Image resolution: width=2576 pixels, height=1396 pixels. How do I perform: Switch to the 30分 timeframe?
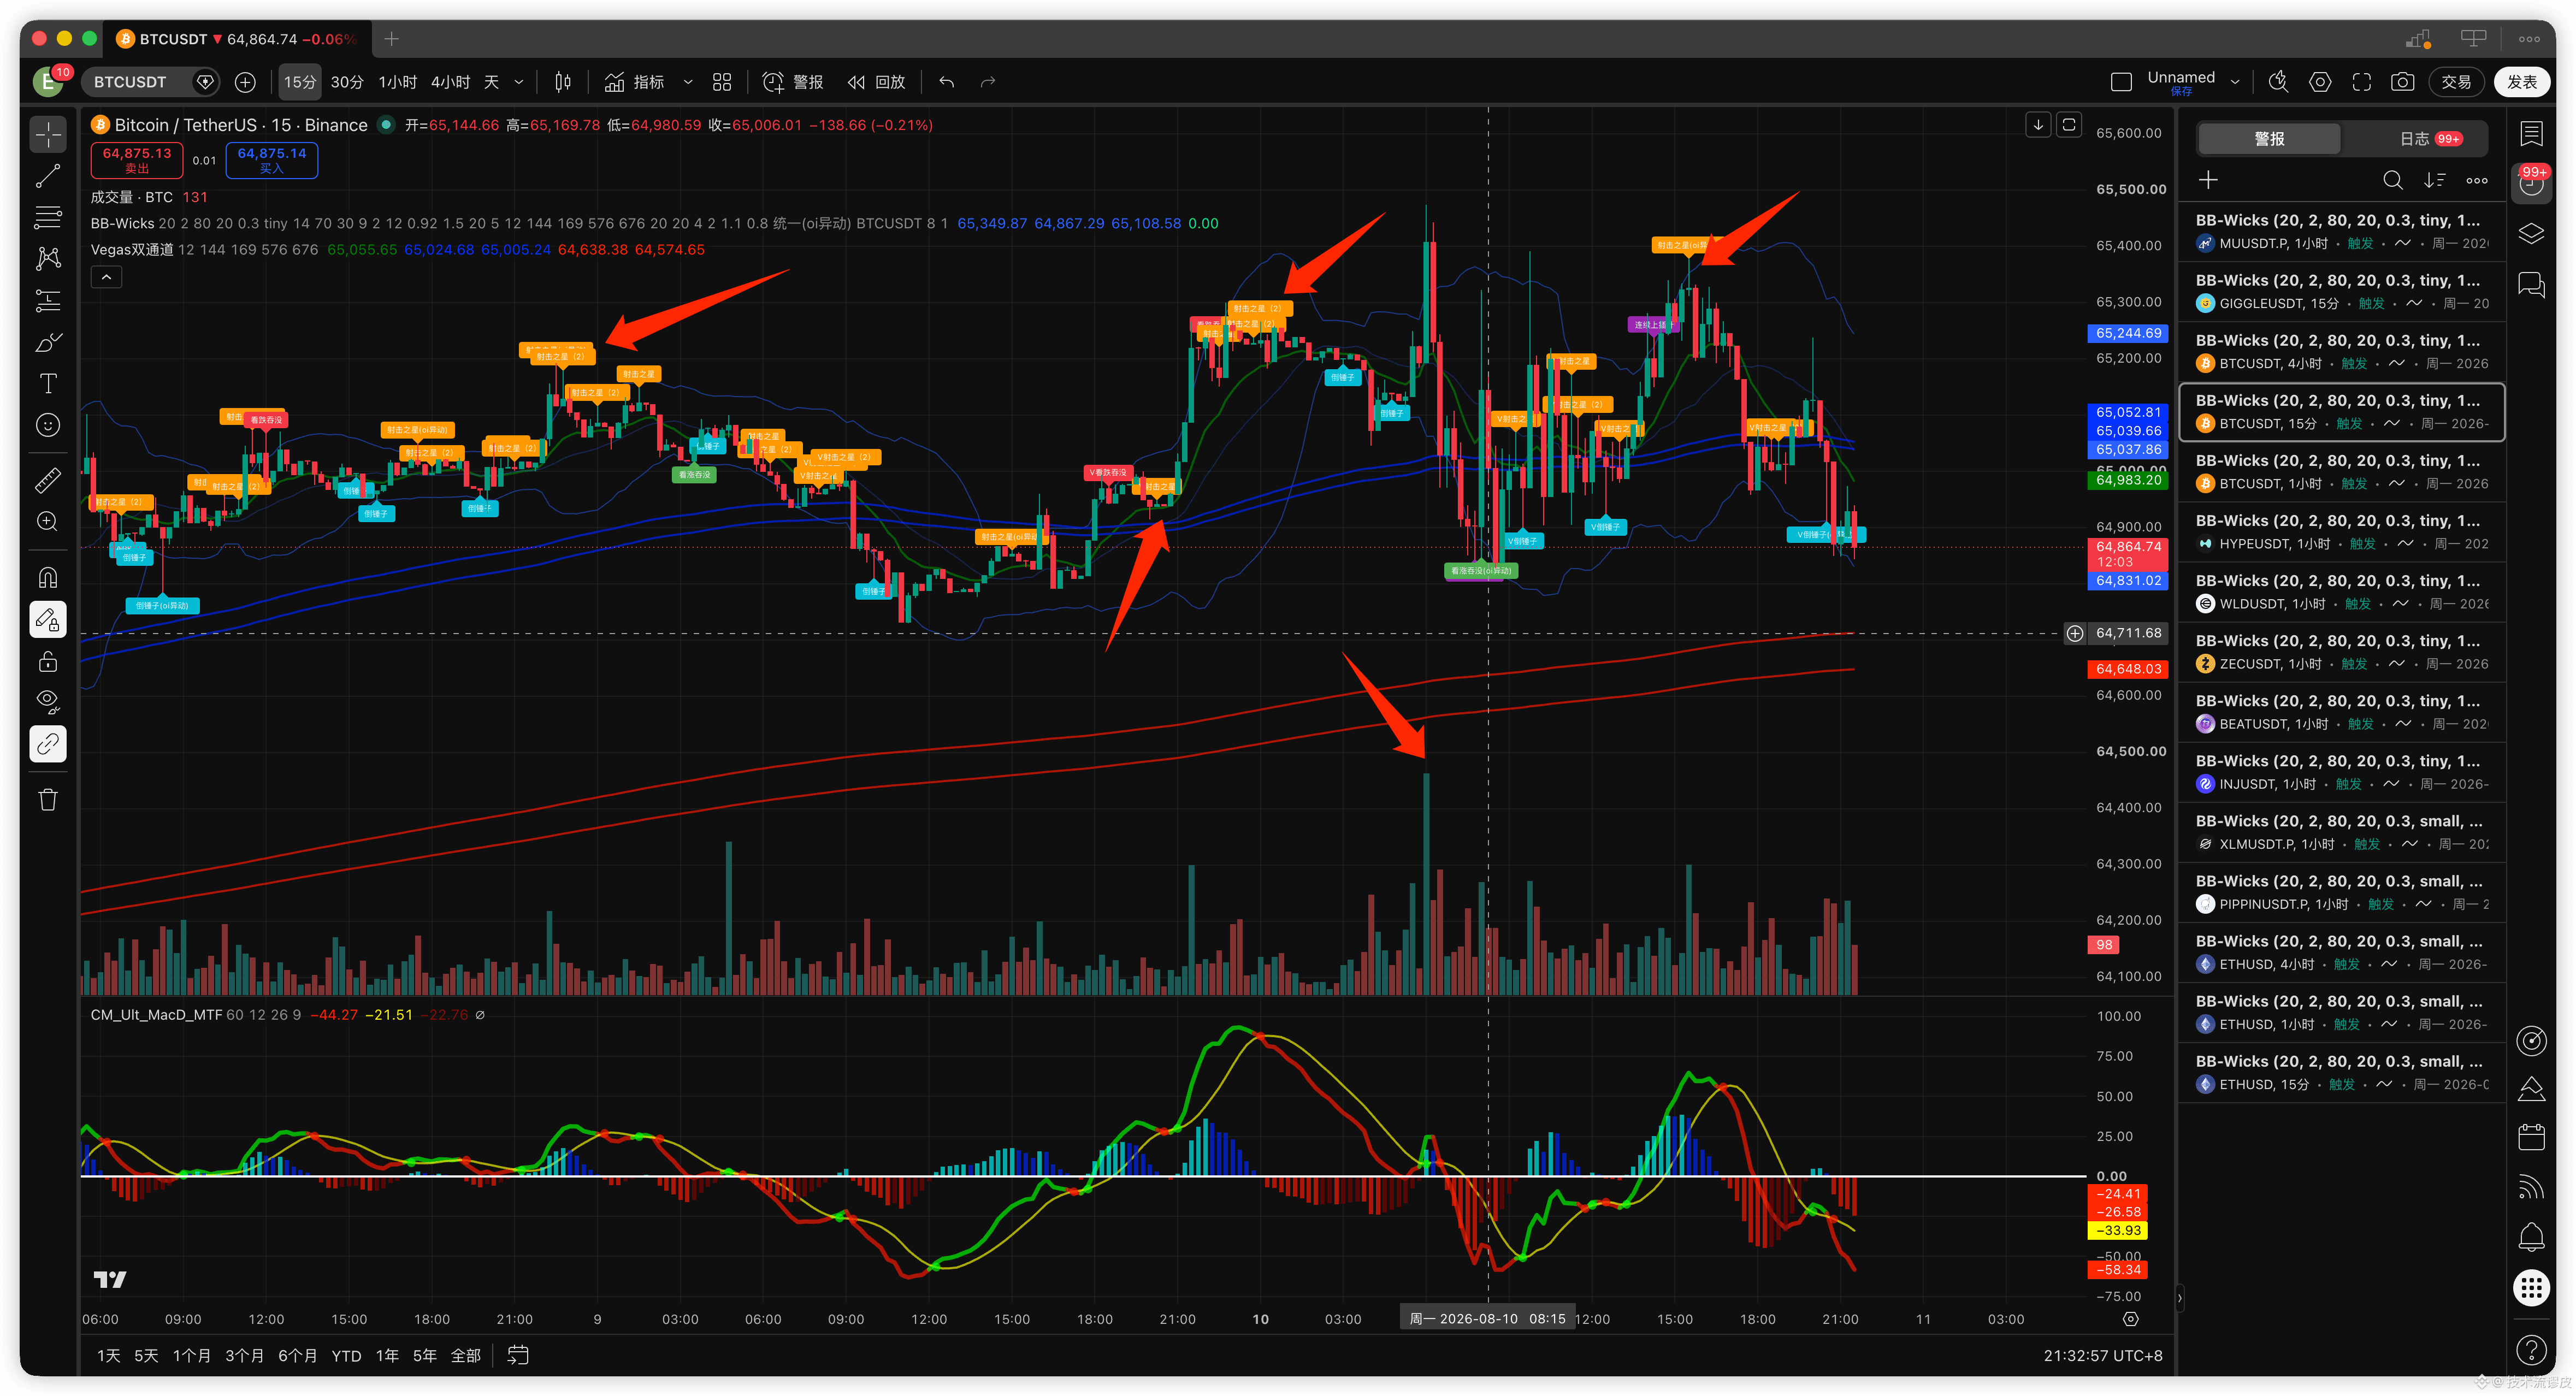(347, 82)
